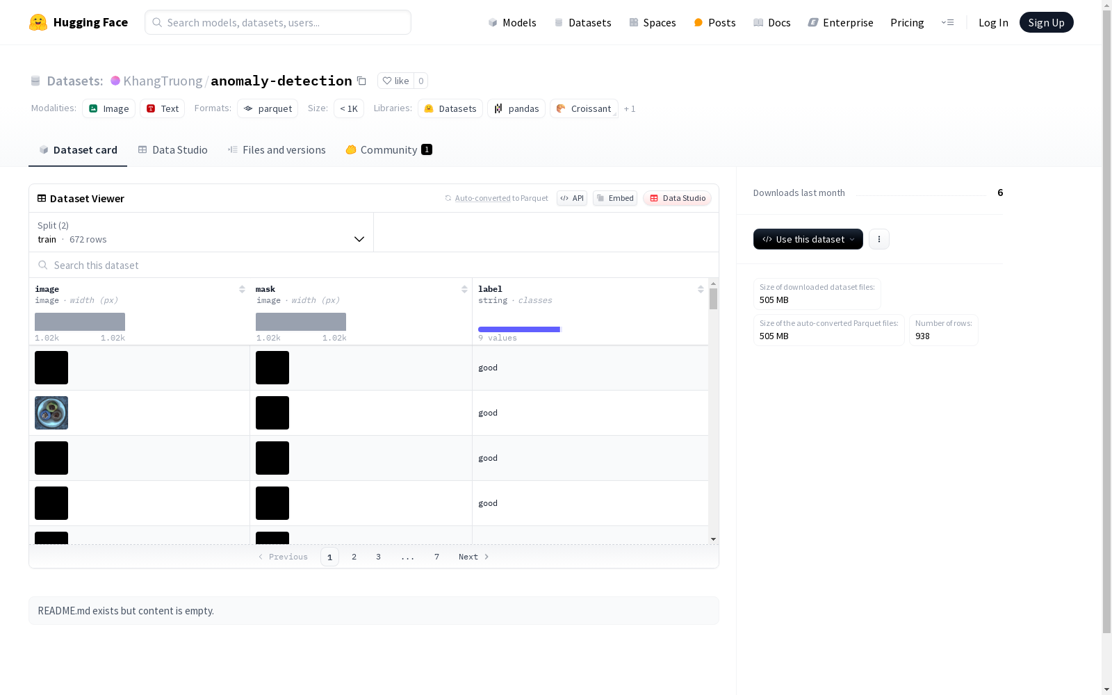Focus the main search models field
Viewport: 1112px width, 695px height.
coord(278,22)
